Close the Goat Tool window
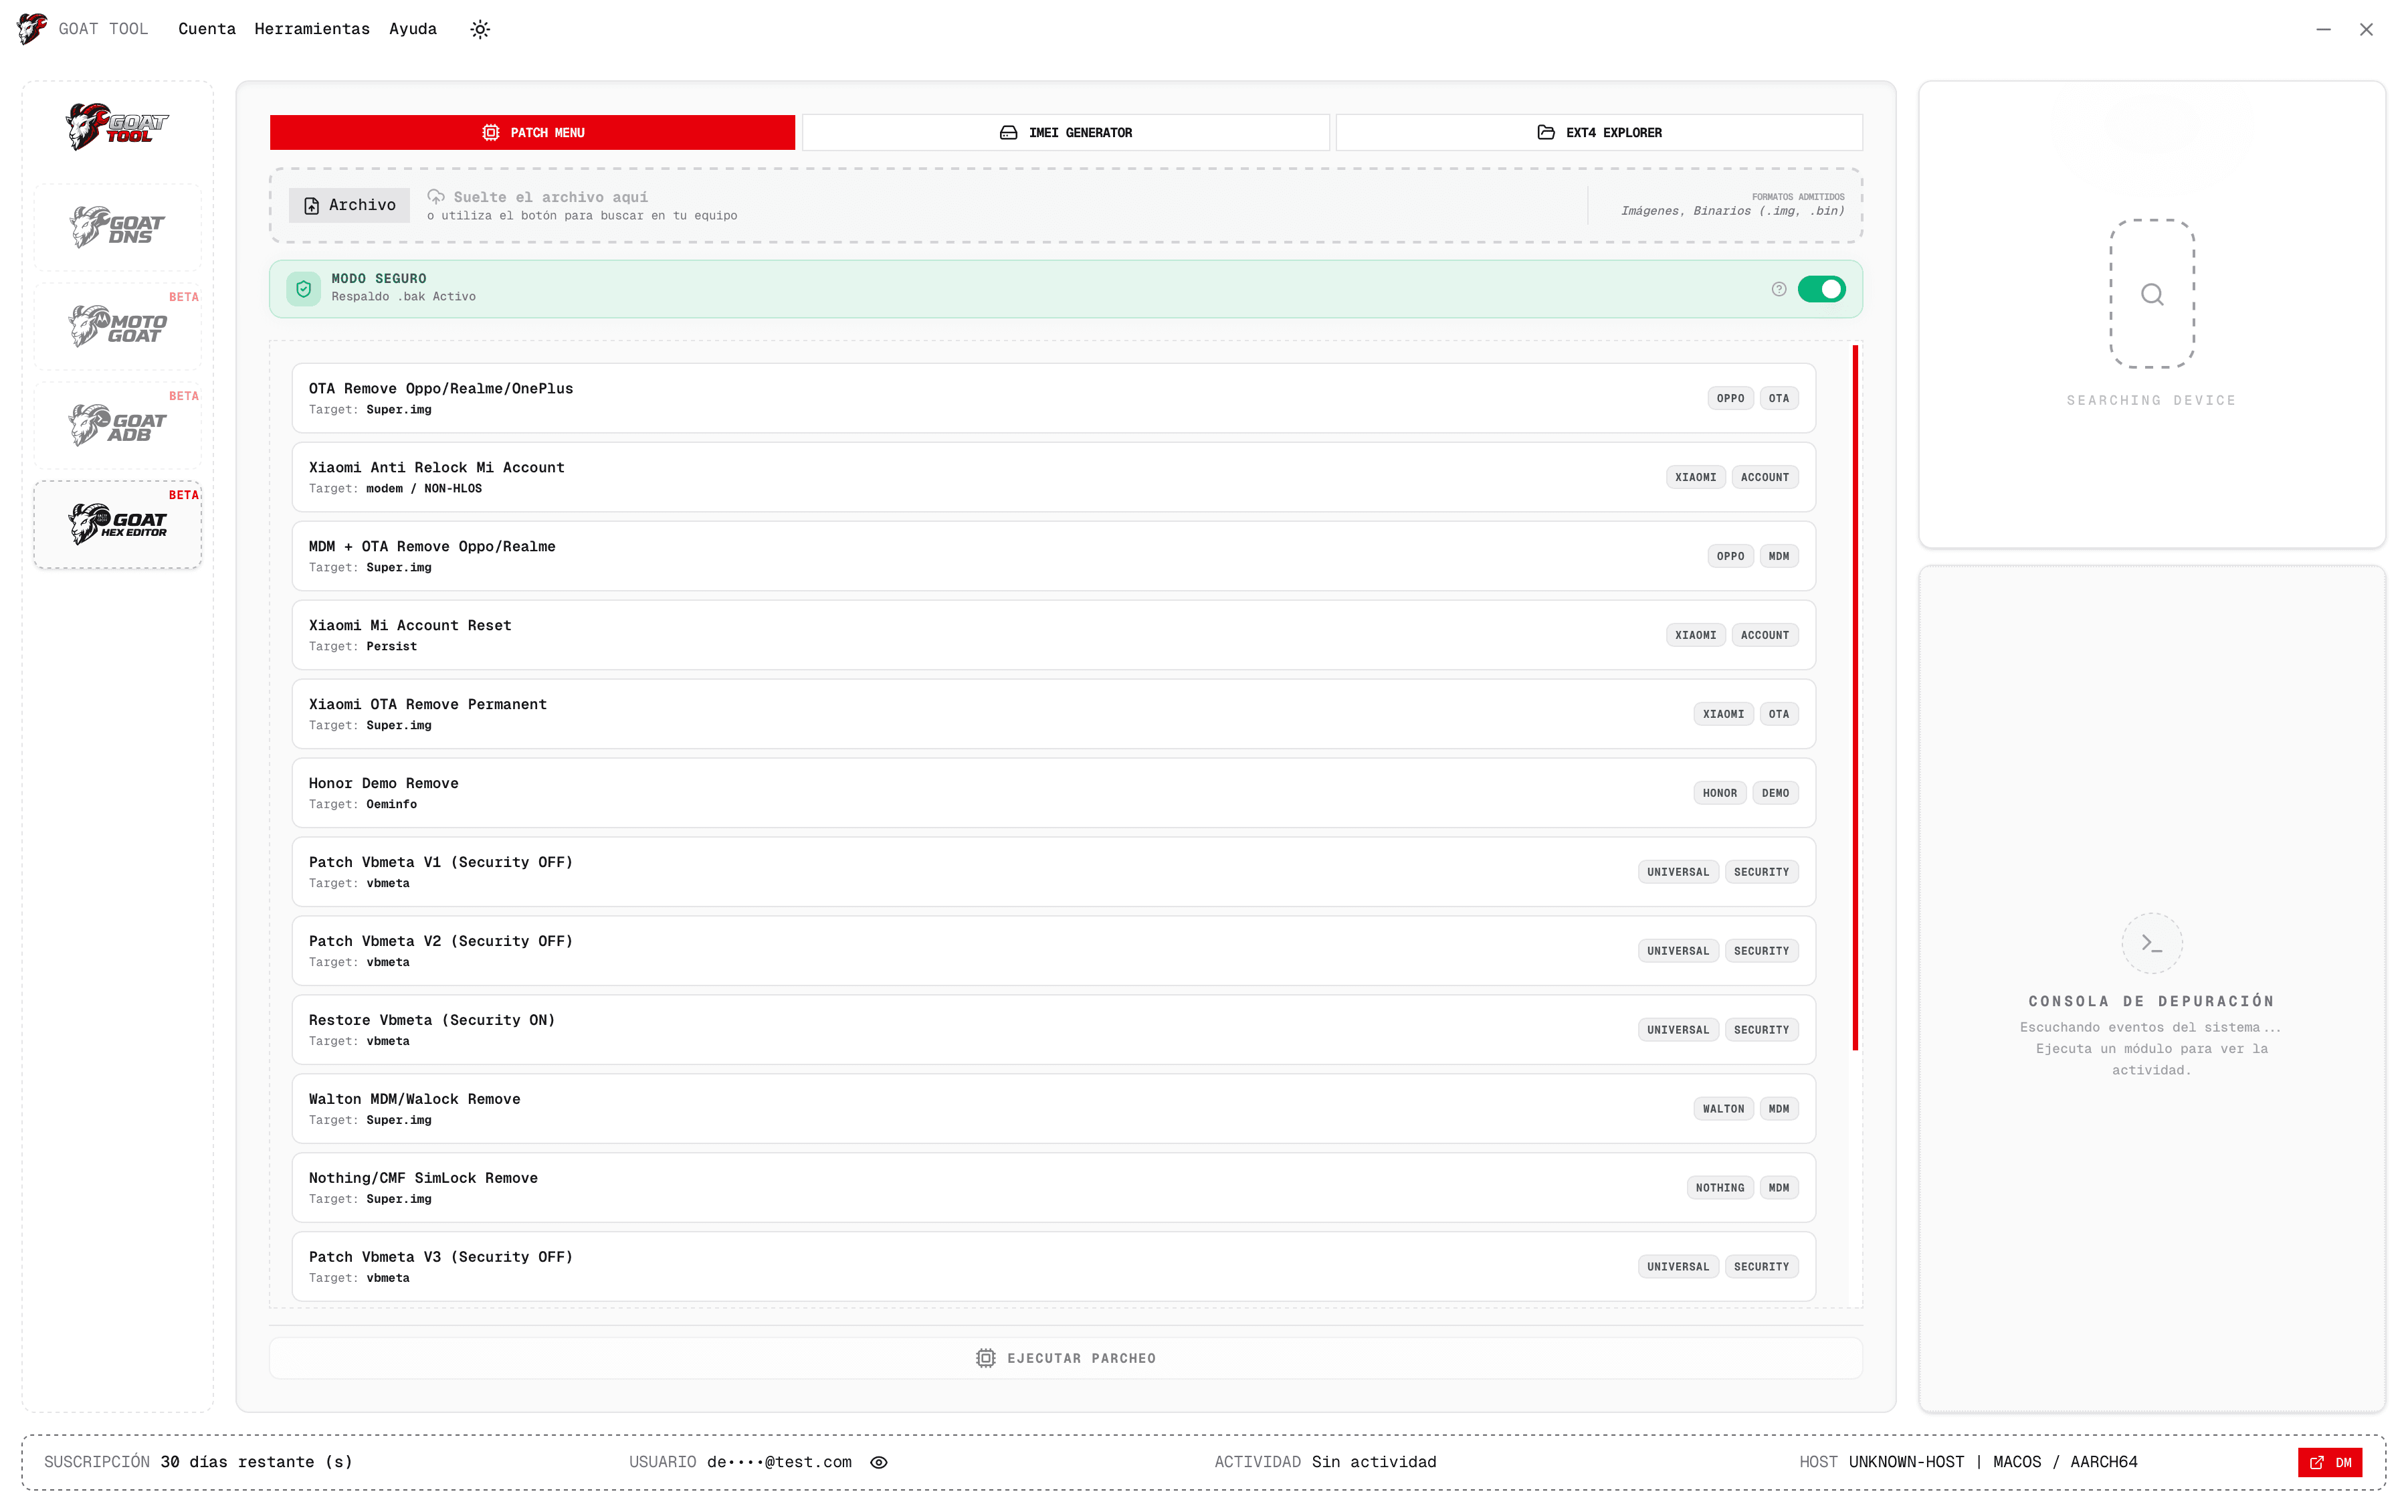The width and height of the screenshot is (2408, 1512). [x=2366, y=29]
